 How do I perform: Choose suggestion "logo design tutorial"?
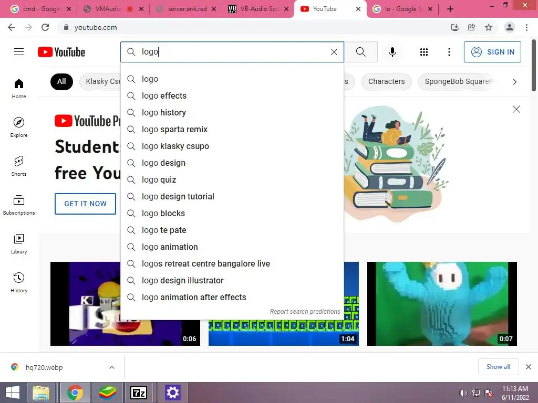tap(232, 196)
